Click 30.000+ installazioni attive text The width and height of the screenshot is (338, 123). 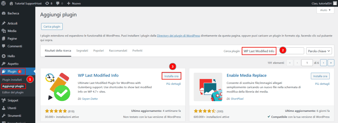(62, 117)
